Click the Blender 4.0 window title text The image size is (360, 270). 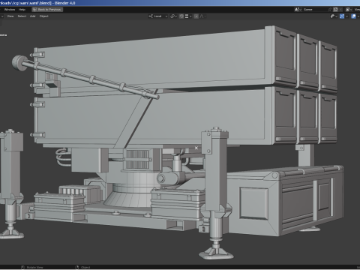pos(64,3)
